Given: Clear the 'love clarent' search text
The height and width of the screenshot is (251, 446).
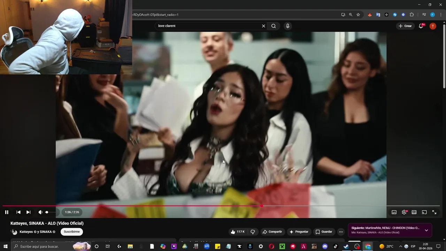Looking at the screenshot, I should 263,26.
